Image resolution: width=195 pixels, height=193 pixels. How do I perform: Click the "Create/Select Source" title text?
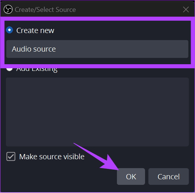(x=45, y=10)
